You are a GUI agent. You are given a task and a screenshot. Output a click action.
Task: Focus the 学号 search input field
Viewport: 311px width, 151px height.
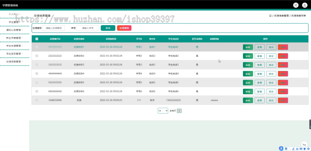88,28
